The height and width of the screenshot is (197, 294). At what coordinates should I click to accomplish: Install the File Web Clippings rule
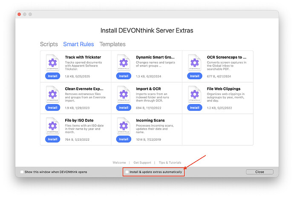pyautogui.click(x=194, y=107)
